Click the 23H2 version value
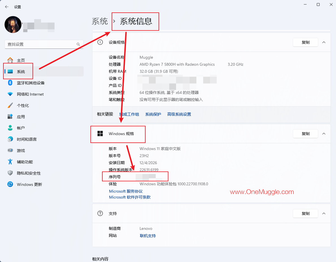This screenshot has height=262, width=336. click(144, 156)
